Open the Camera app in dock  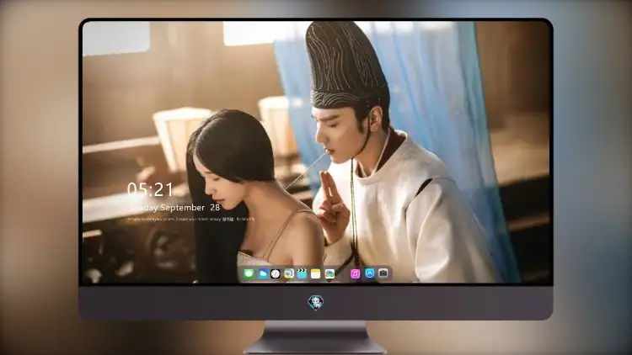pyautogui.click(x=383, y=273)
